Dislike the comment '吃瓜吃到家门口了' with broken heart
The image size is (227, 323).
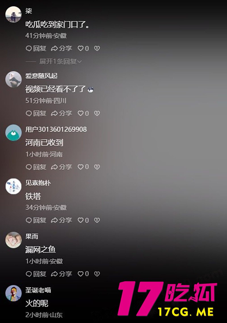tap(97, 48)
